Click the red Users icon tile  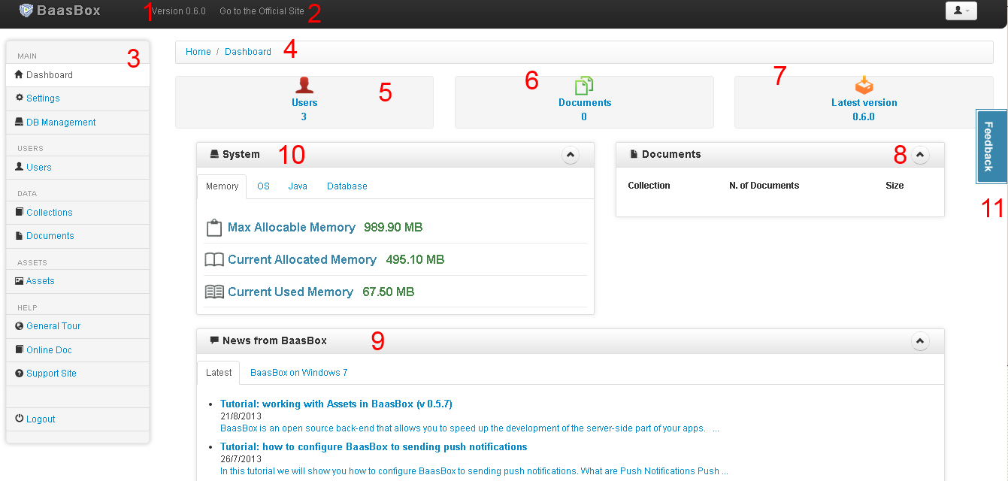coord(304,85)
